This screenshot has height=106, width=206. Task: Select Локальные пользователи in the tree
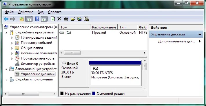point(39,53)
